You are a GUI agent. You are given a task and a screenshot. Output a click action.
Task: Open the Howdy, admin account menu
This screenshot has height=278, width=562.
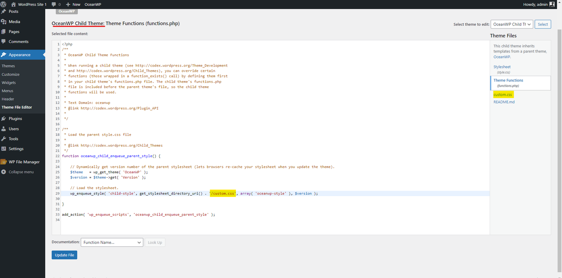[539, 4]
